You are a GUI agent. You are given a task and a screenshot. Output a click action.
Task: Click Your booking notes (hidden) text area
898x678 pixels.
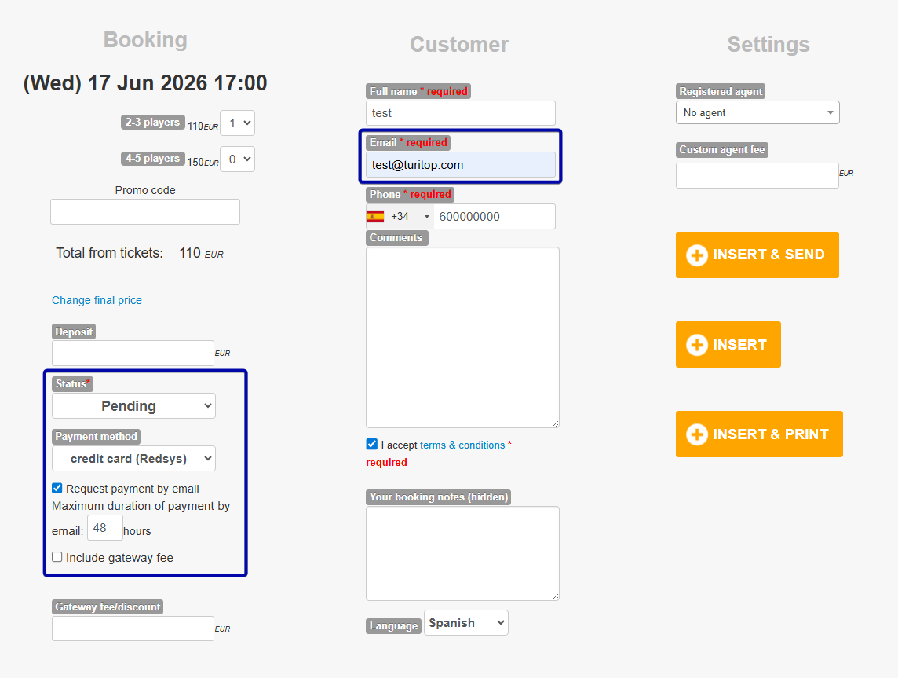click(463, 554)
